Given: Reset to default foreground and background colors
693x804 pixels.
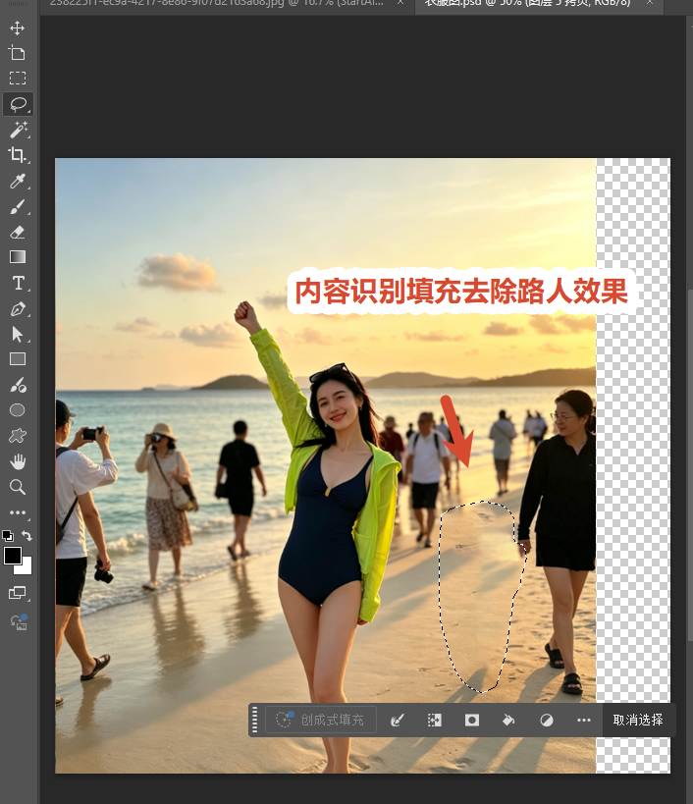Looking at the screenshot, I should pyautogui.click(x=8, y=536).
